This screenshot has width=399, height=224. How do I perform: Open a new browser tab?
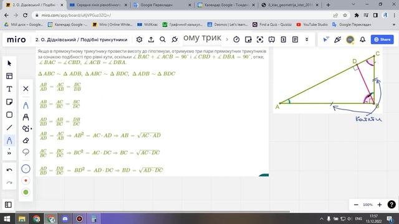(x=329, y=5)
